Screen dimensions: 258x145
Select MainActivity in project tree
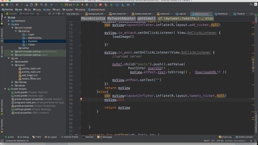[35, 38]
